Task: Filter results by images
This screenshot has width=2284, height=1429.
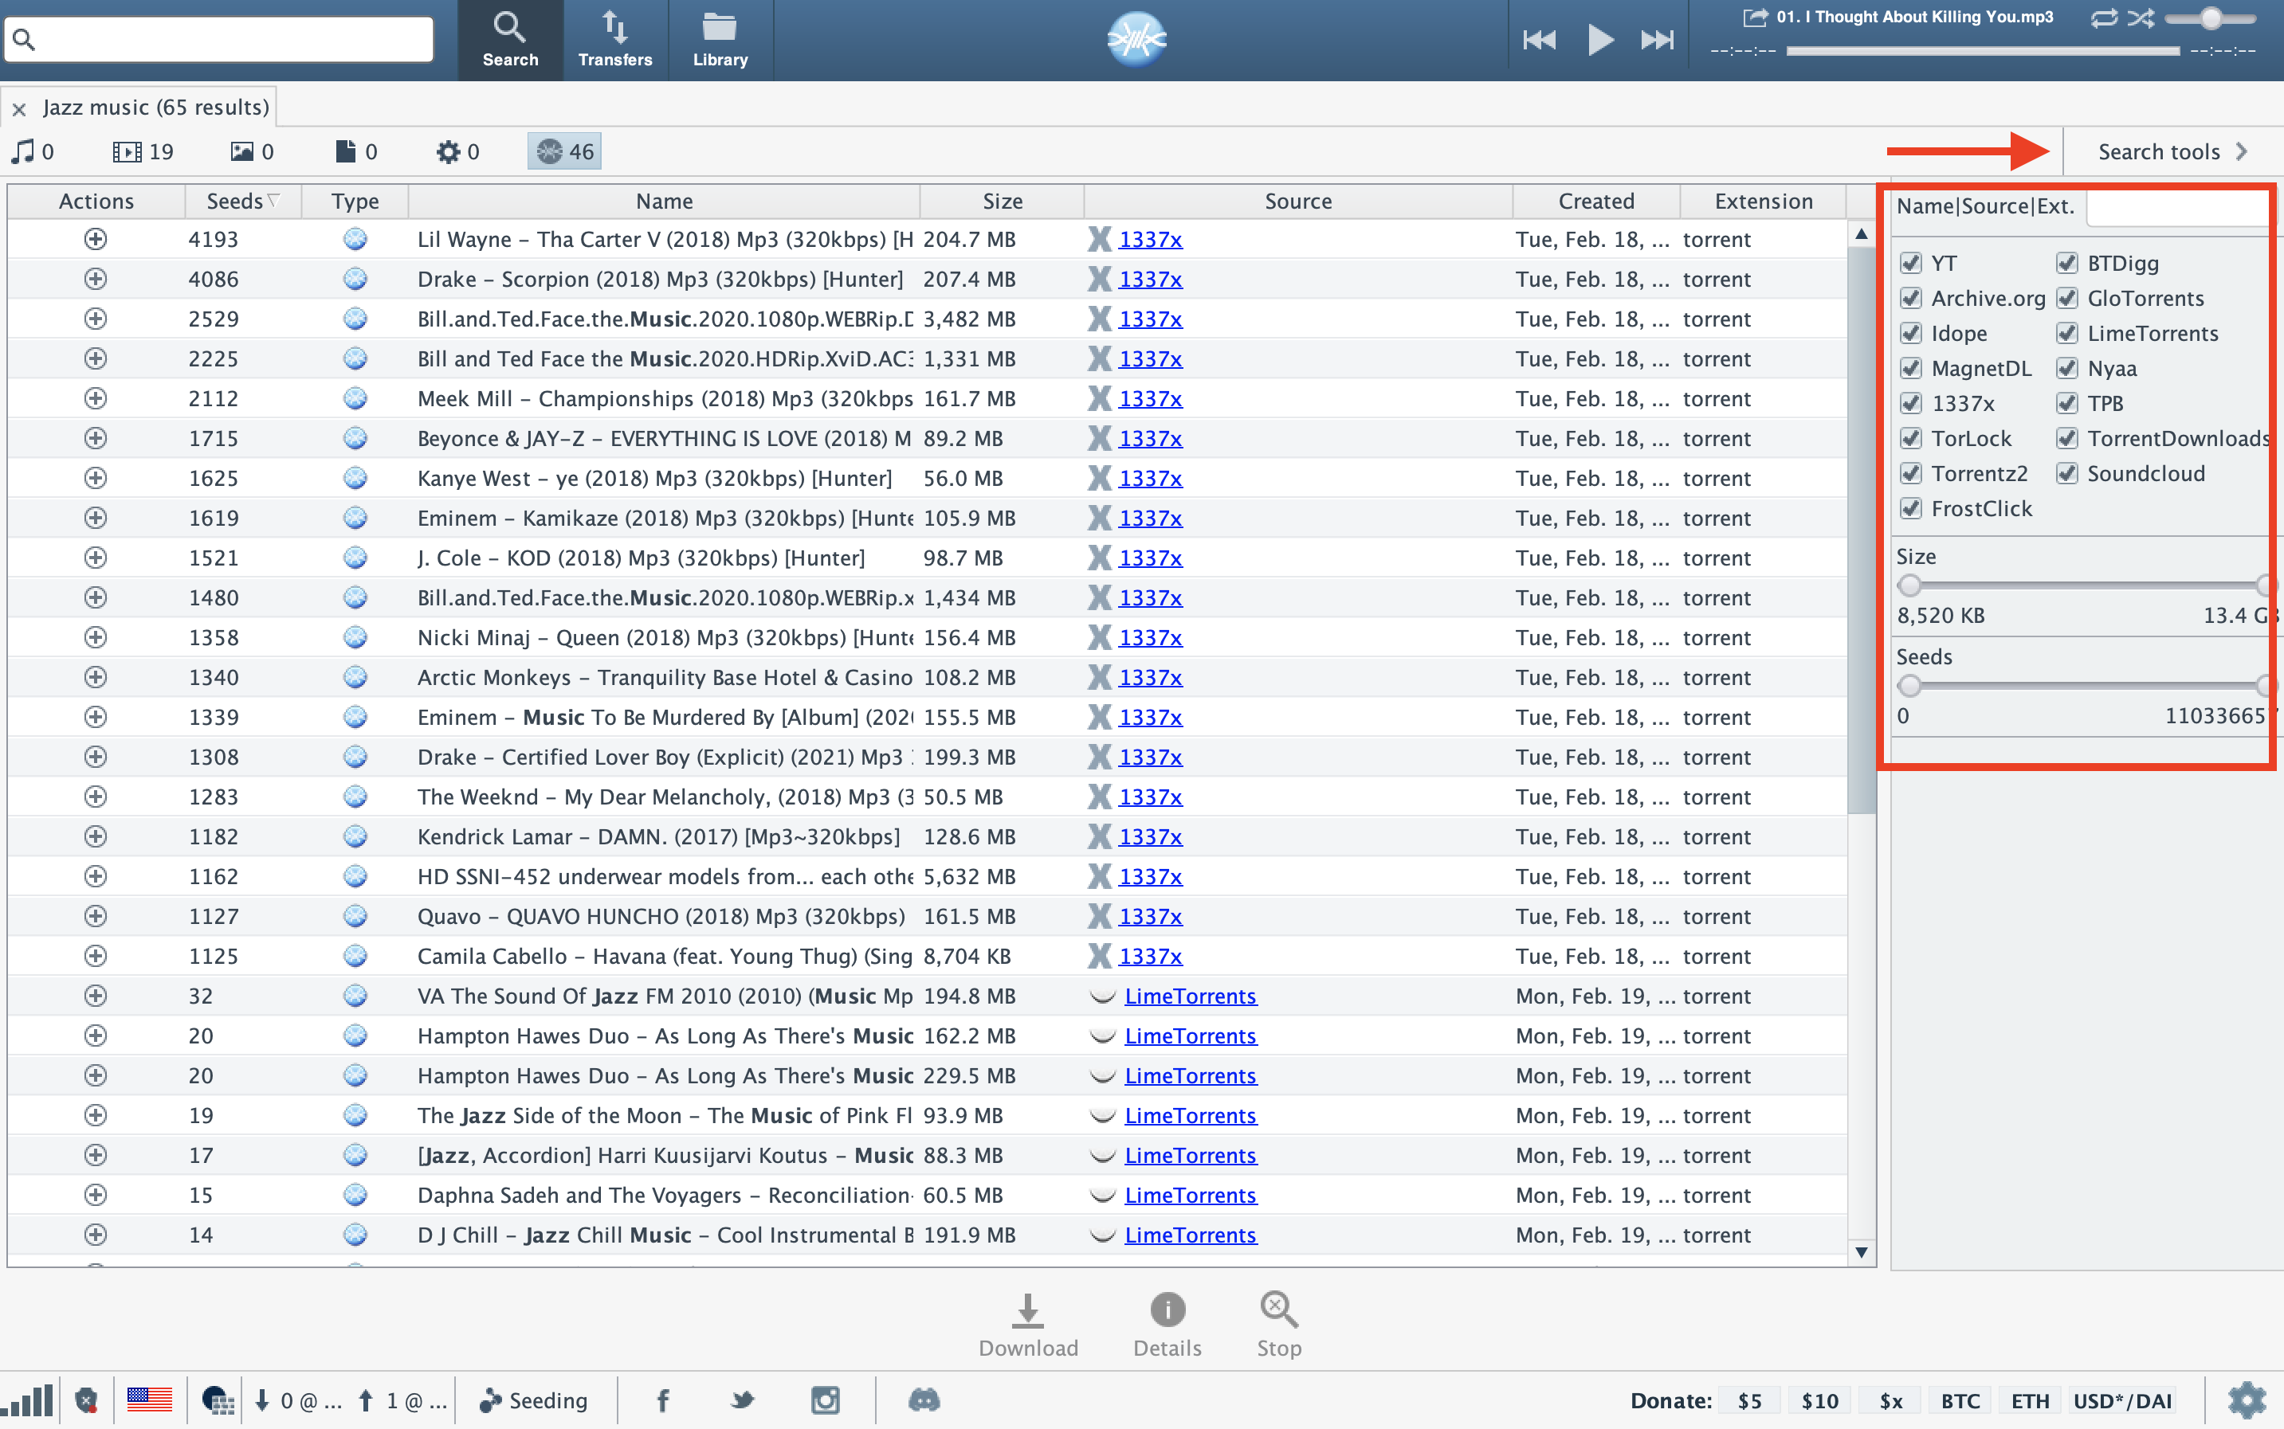Action: [252, 151]
